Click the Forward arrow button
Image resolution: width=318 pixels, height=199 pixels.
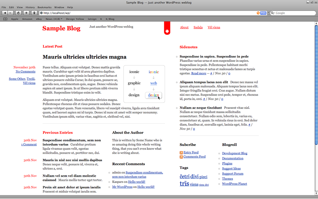coord(11,13)
